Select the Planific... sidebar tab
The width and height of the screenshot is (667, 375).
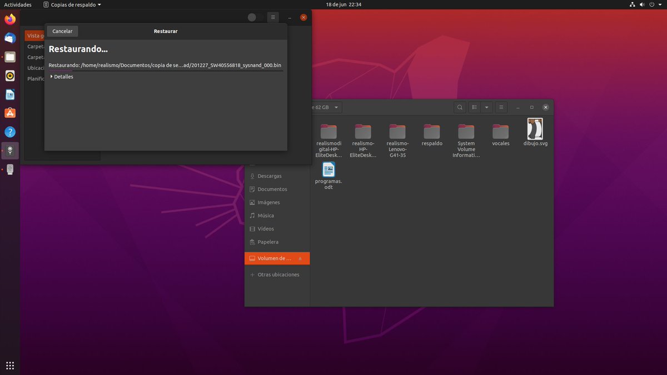point(36,79)
